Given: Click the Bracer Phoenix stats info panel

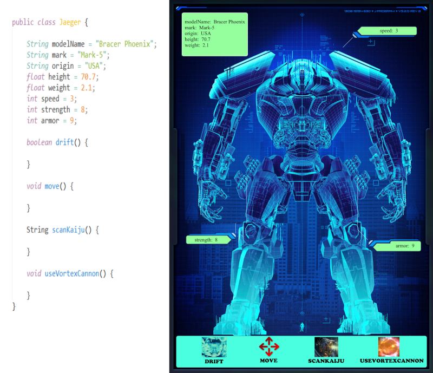Looking at the screenshot, I should point(215,34).
